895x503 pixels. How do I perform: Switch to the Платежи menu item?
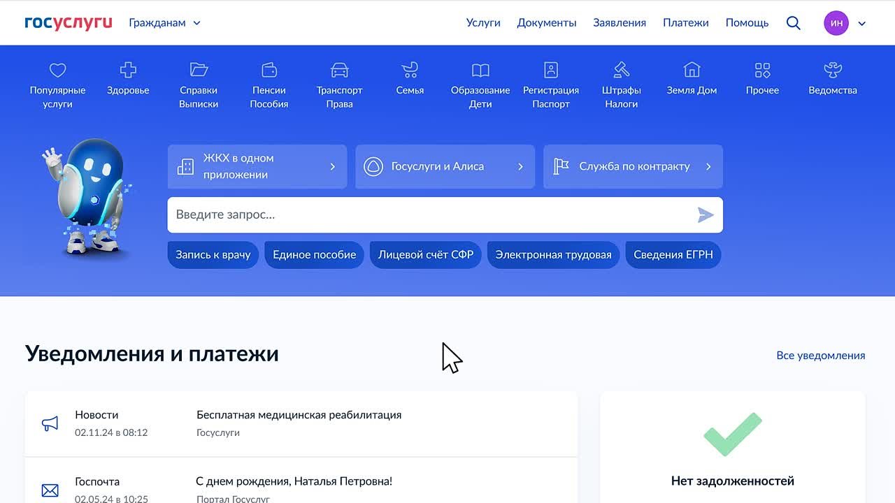[x=685, y=22]
